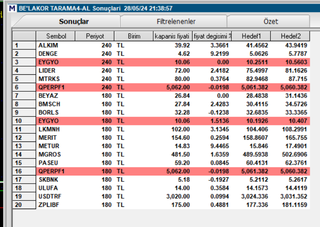Click ULUFA Hedef1 value 14.1573

click(257, 188)
